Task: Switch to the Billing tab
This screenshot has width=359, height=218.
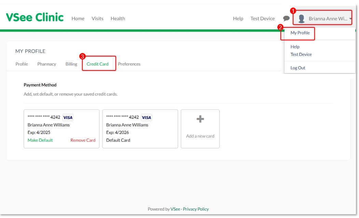Action: point(71,64)
